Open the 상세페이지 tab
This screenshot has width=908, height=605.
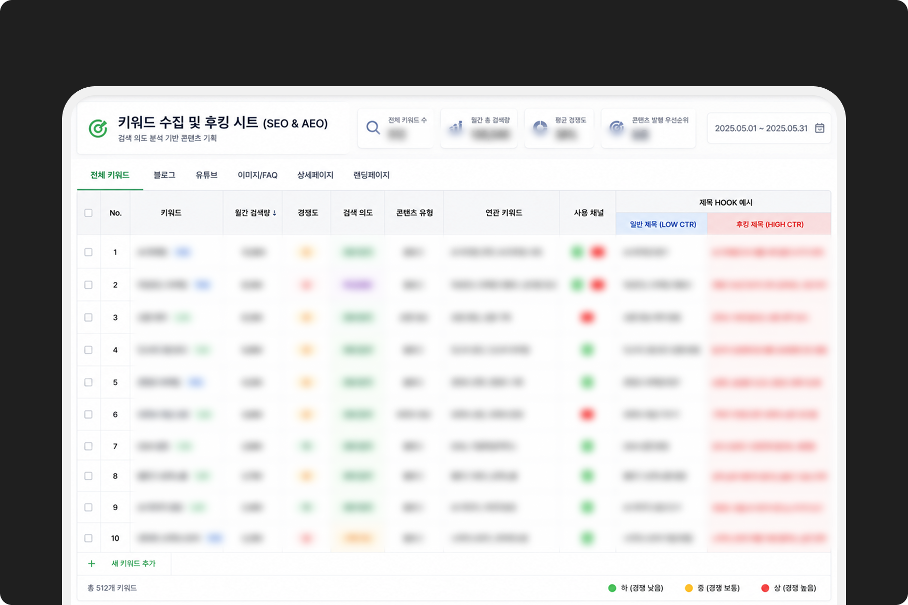click(x=315, y=175)
